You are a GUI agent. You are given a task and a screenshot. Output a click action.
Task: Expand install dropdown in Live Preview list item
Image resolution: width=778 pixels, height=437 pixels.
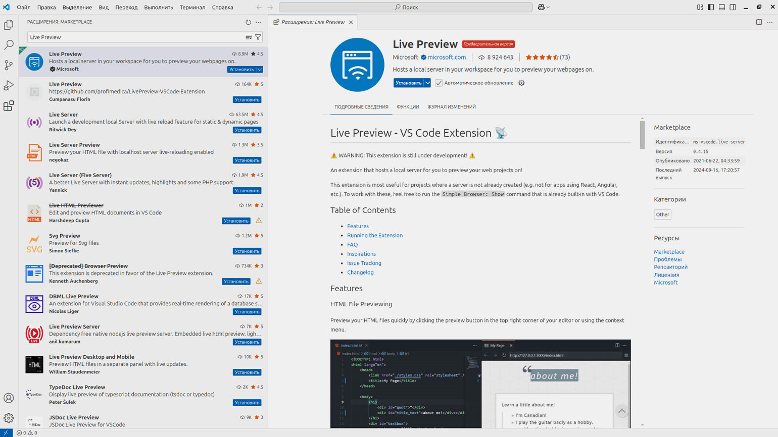pyautogui.click(x=260, y=70)
